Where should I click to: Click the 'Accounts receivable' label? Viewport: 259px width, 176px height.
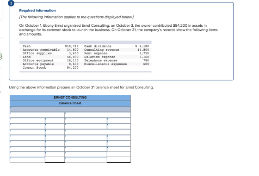coord(41,50)
